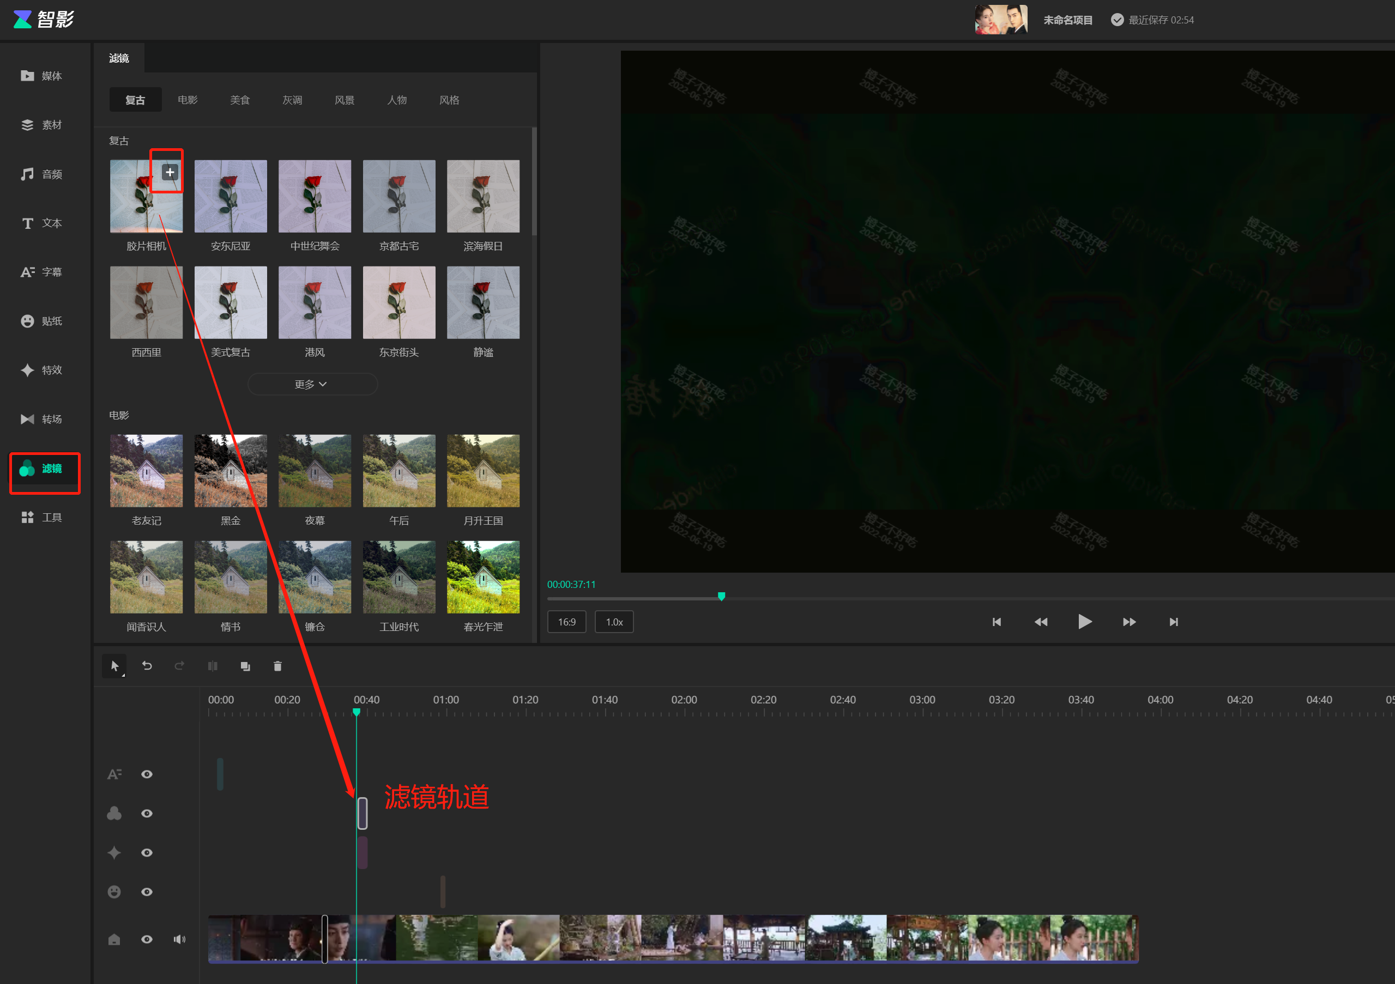Open the 音频 audio panel
The image size is (1395, 984).
tap(42, 174)
